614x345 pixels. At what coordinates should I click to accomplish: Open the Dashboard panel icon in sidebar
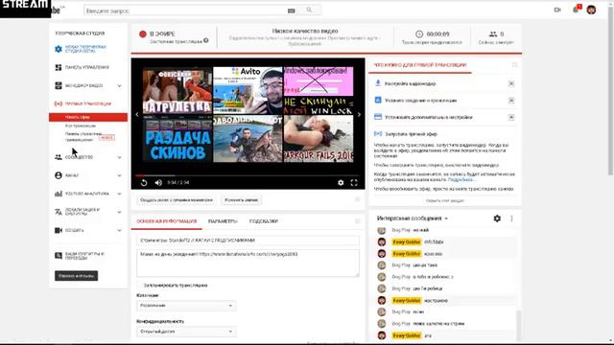[59, 67]
